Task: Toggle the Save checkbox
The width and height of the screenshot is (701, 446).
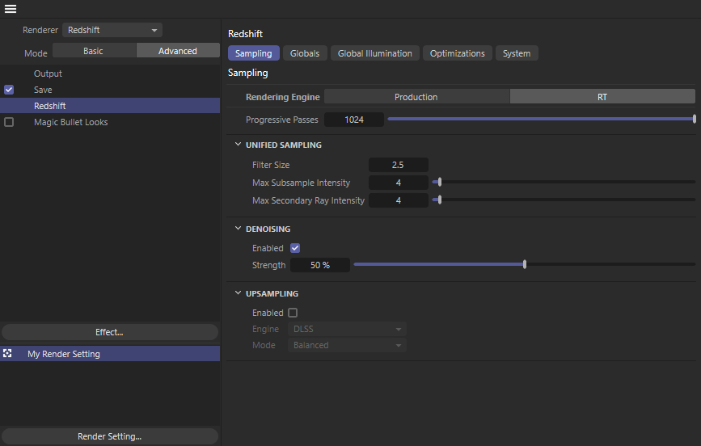Action: 9,90
